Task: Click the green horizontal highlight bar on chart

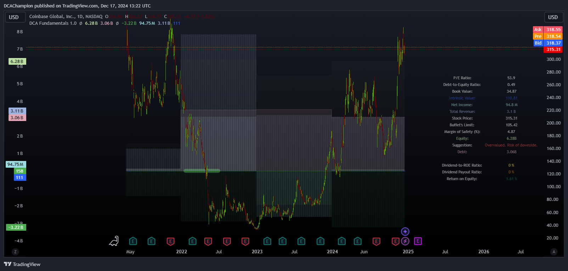Action: [x=202, y=171]
